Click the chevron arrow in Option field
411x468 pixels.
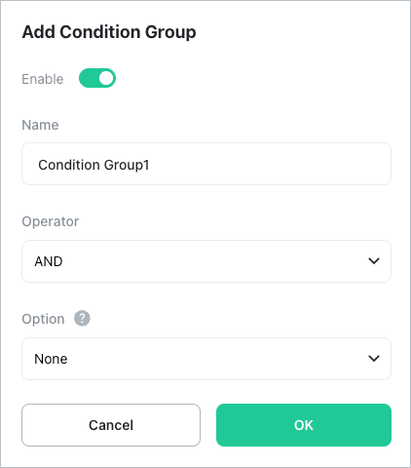tap(374, 359)
